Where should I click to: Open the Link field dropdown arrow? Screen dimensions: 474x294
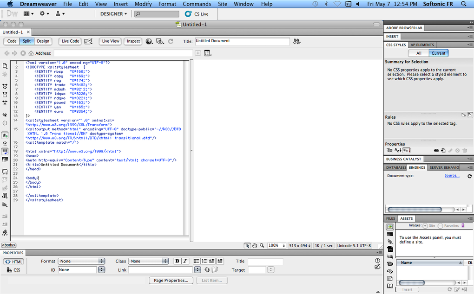(x=197, y=269)
